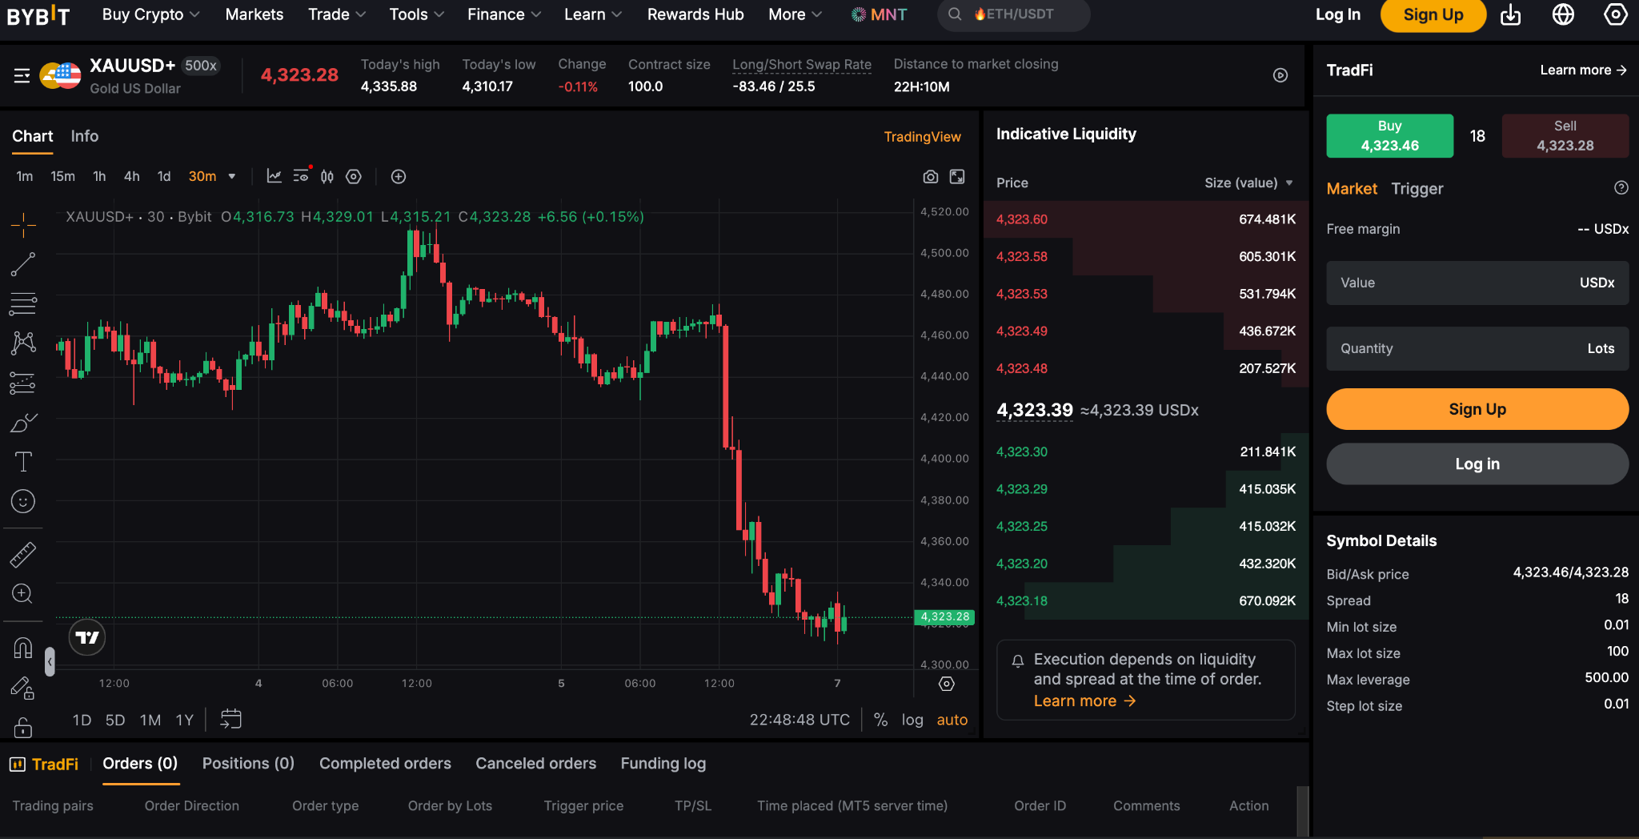Change the Size (value) column dropdown

pyautogui.click(x=1248, y=183)
